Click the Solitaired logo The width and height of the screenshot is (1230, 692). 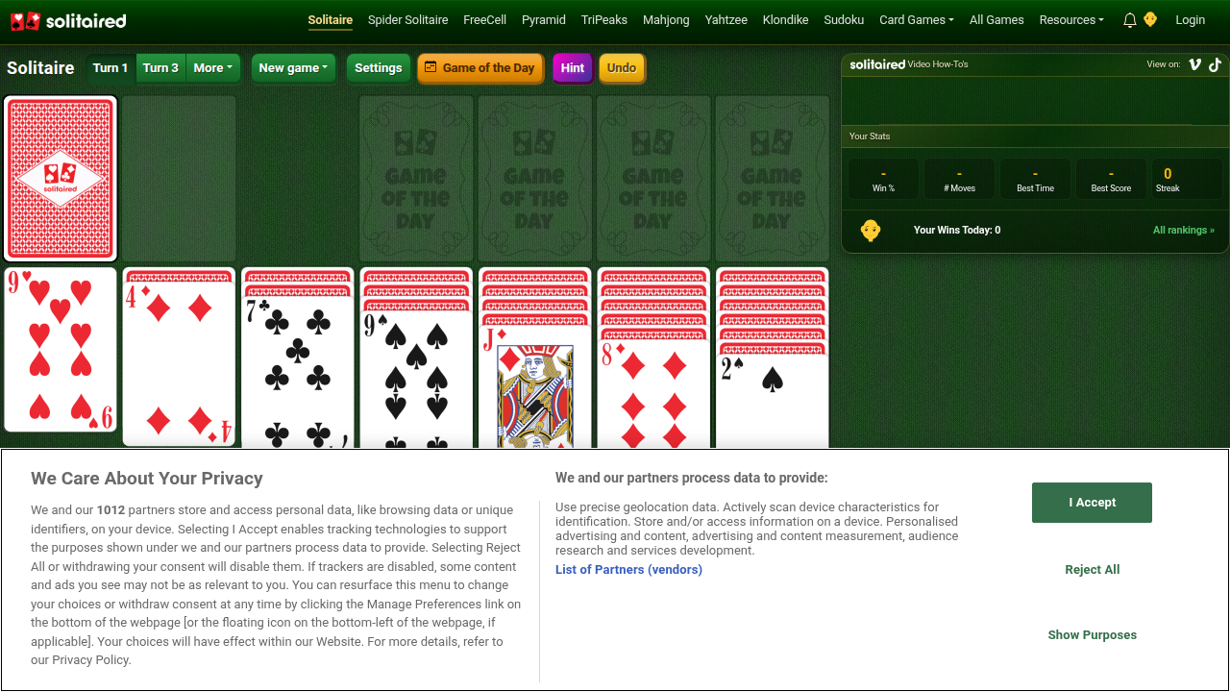[68, 20]
